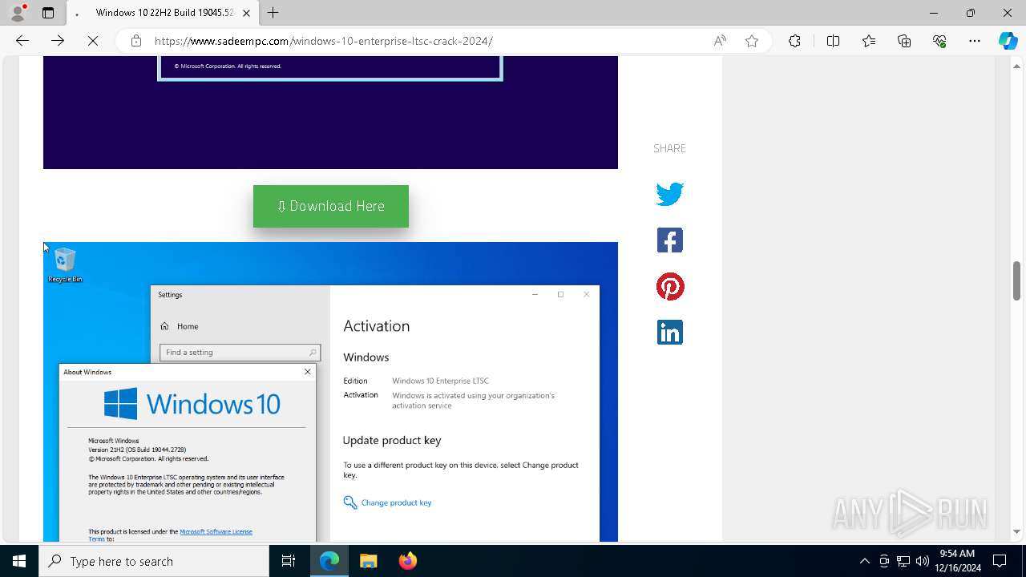Enable split screen view
The image size is (1026, 577).
(833, 41)
